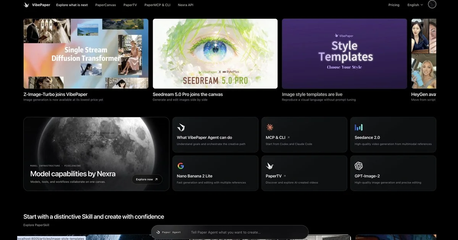Image resolution: width=458 pixels, height=240 pixels.
Task: Click the VibePaper Agent card logo icon
Action: tap(181, 127)
